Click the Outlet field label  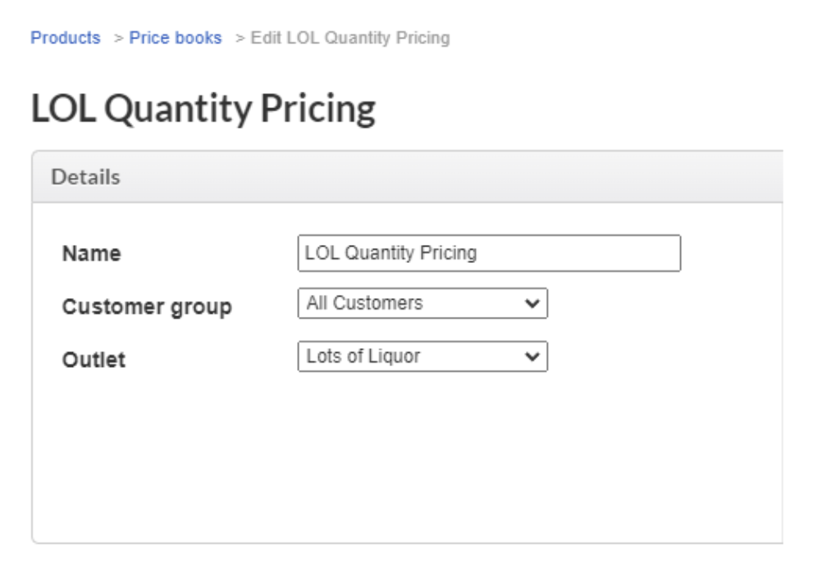click(x=94, y=360)
